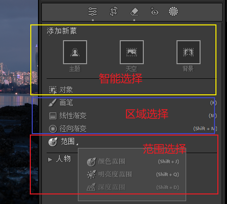Image resolution: width=227 pixels, height=204 pixels.
Task: Click the 添加新蒙 panel heading
Action: (x=62, y=31)
